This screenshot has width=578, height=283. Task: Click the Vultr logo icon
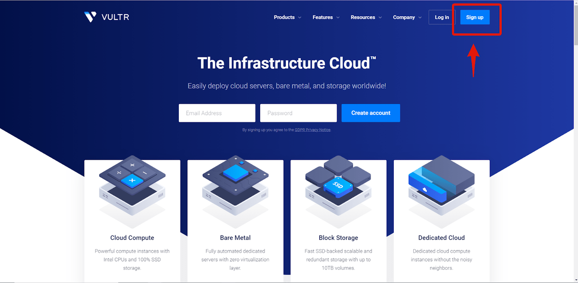90,17
